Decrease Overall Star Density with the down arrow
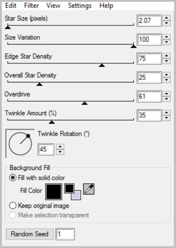Image resolution: width=176 pixels, height=248 pixels. click(x=166, y=80)
